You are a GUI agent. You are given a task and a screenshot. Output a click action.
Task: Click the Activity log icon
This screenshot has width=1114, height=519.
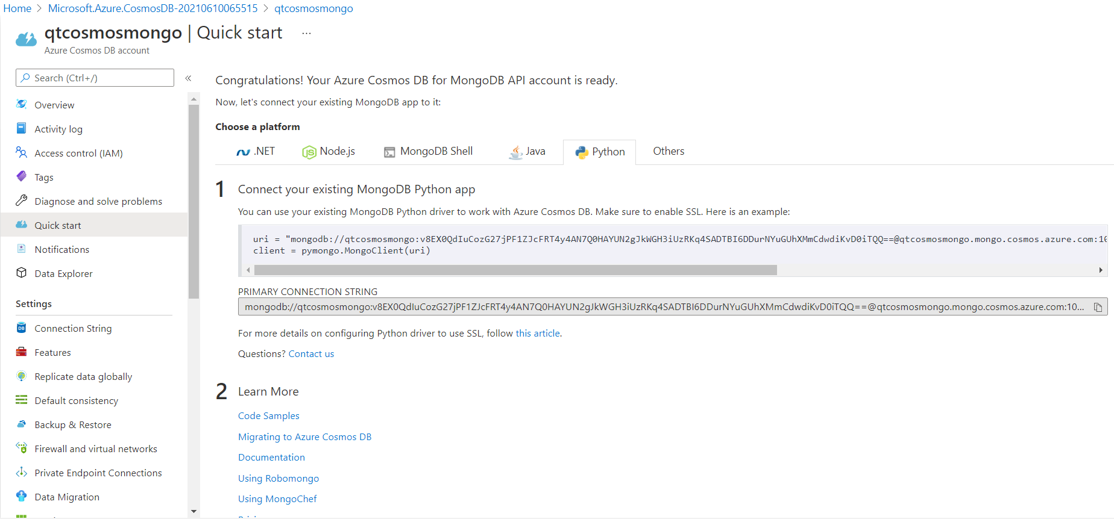click(x=22, y=128)
